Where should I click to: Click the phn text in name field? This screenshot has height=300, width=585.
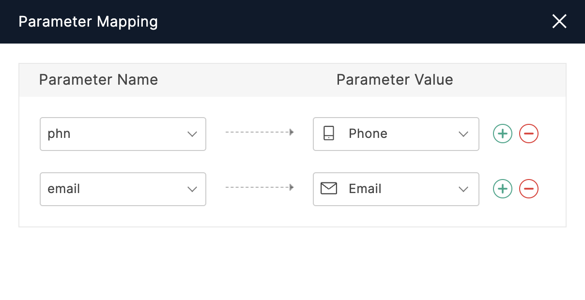pyautogui.click(x=59, y=134)
